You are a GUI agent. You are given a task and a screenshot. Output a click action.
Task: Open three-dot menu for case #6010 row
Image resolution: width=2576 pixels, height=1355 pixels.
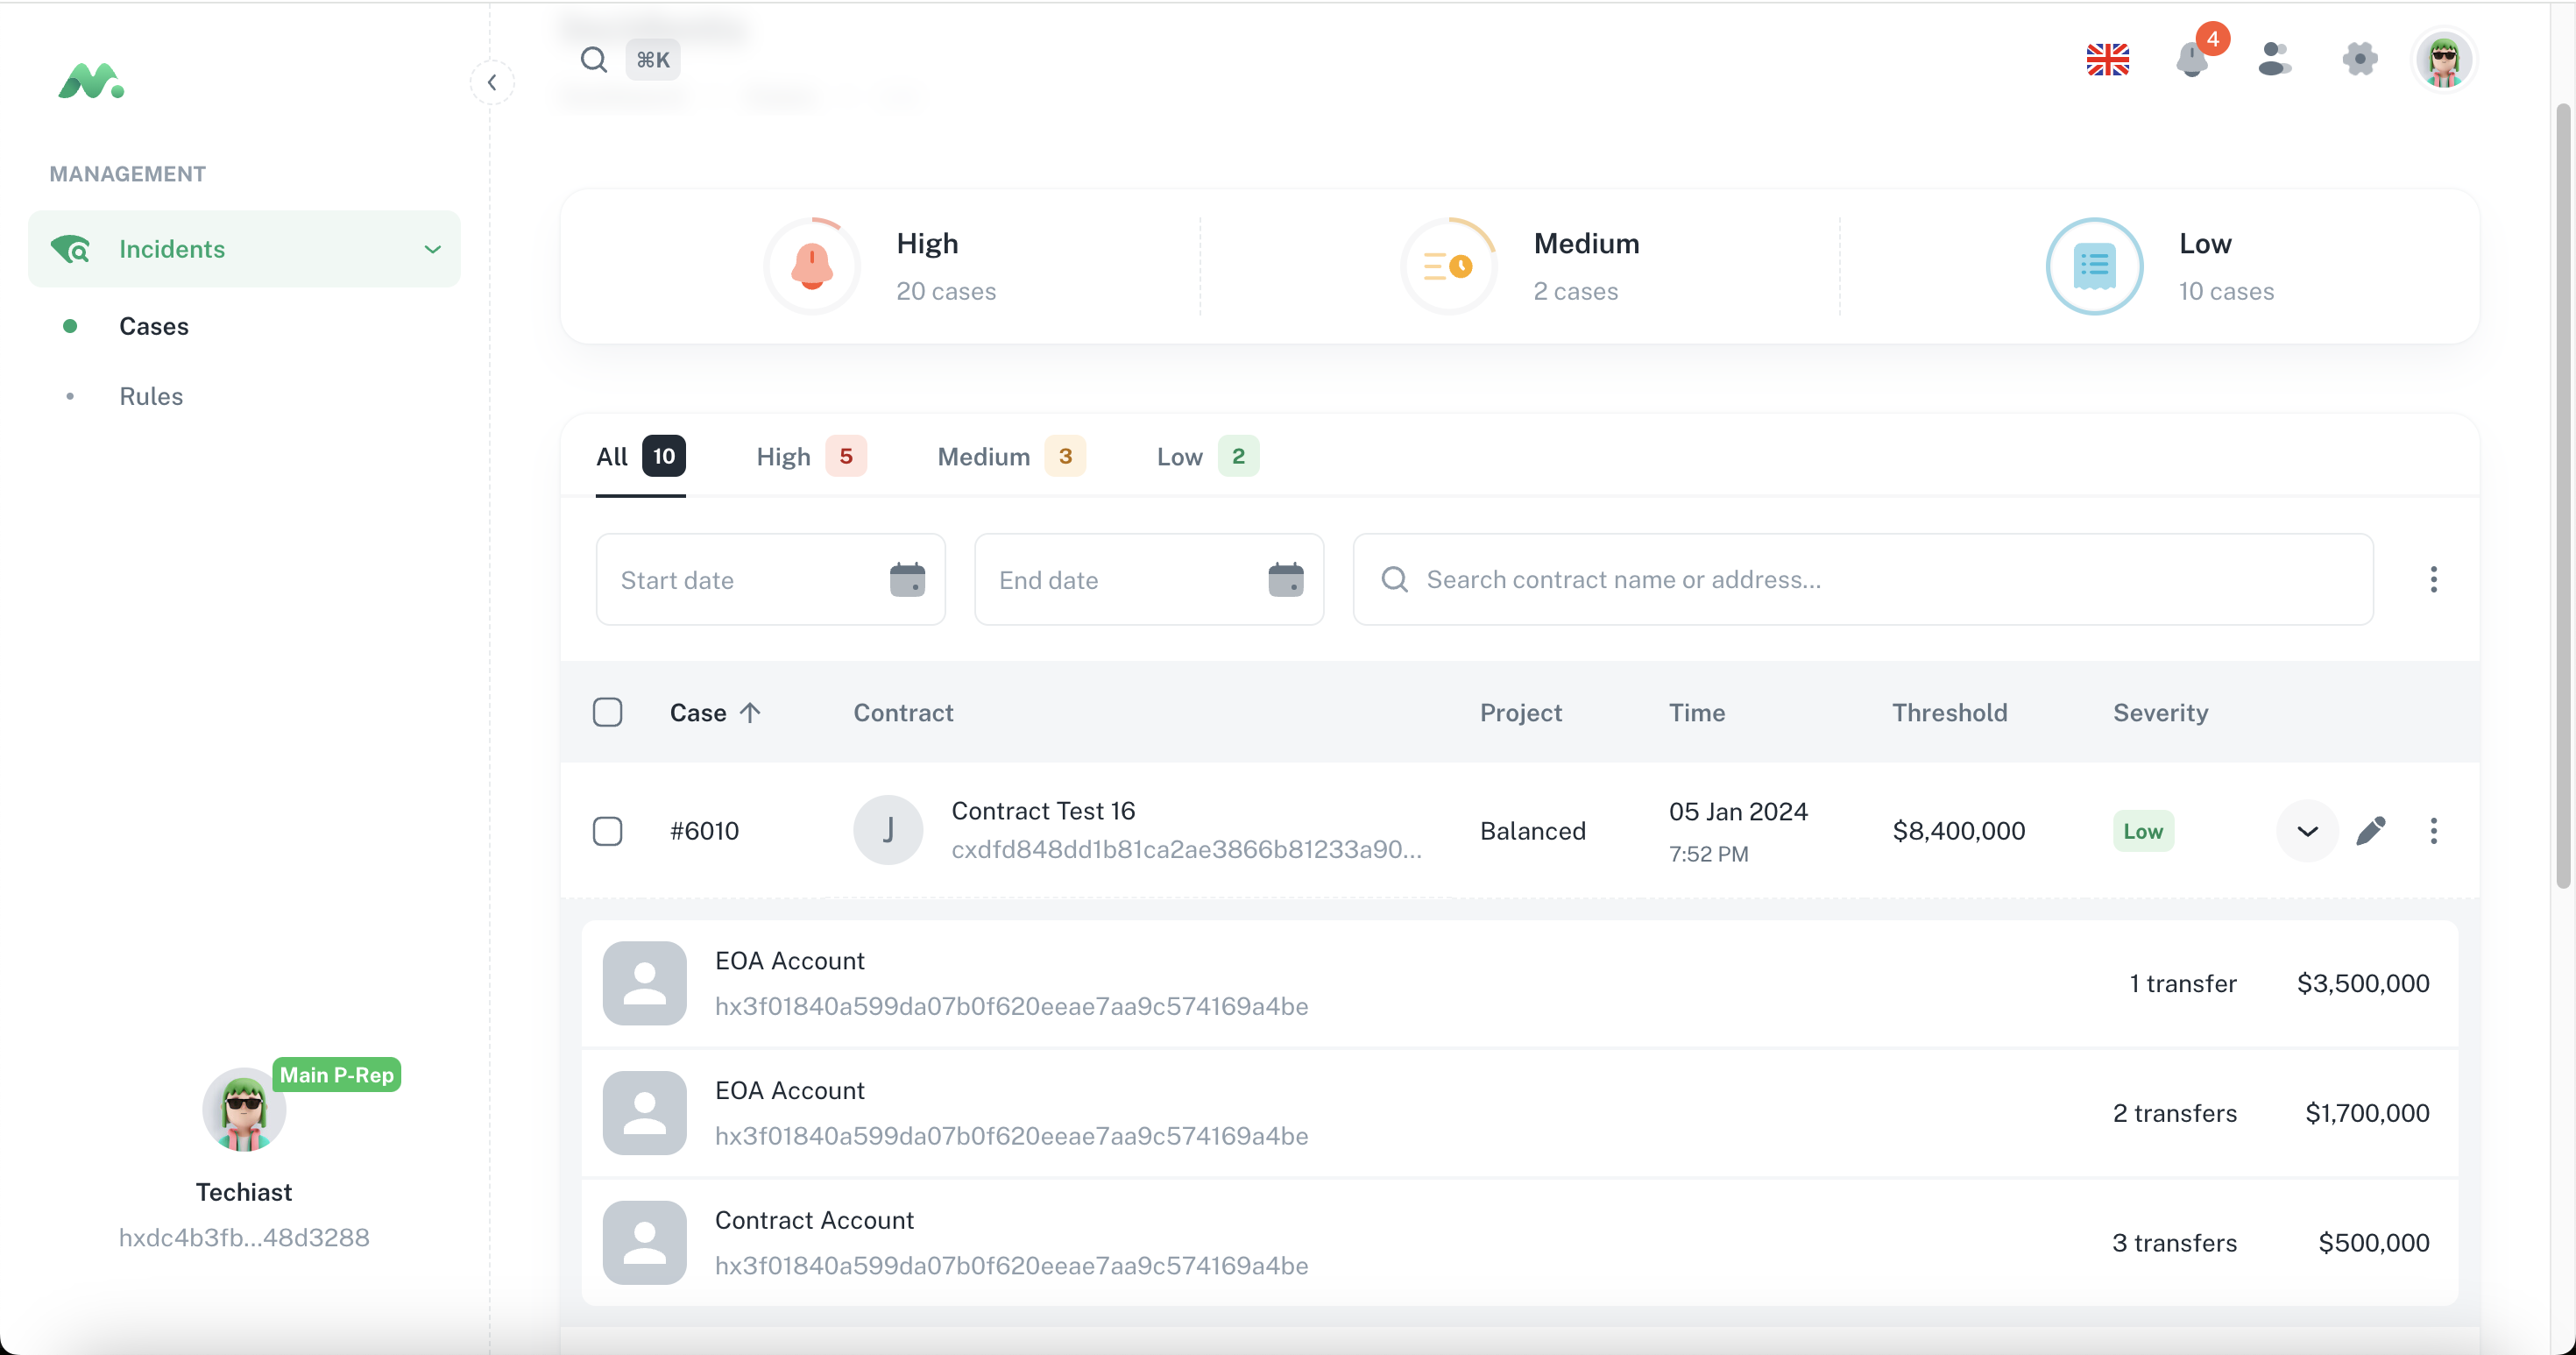pos(2433,831)
